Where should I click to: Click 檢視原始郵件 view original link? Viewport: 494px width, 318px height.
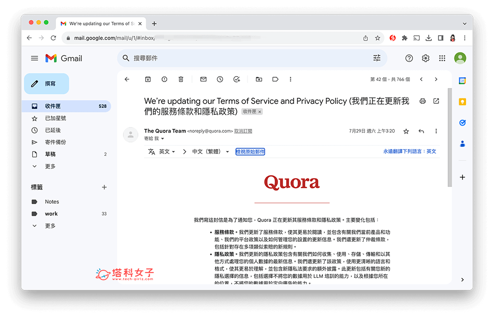250,152
